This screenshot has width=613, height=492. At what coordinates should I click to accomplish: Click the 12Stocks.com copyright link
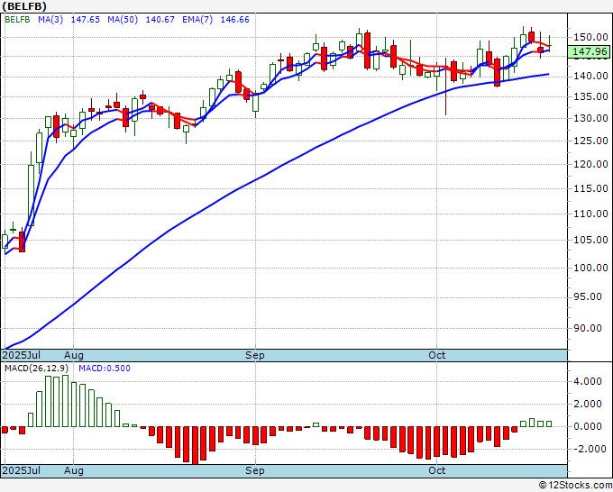pyautogui.click(x=575, y=486)
